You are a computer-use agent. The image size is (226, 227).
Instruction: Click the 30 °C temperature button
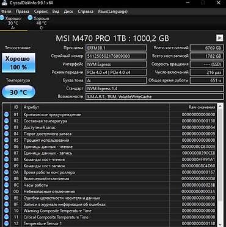18,92
